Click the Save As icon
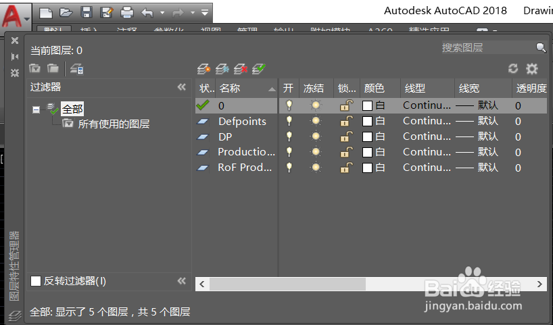 (x=107, y=13)
